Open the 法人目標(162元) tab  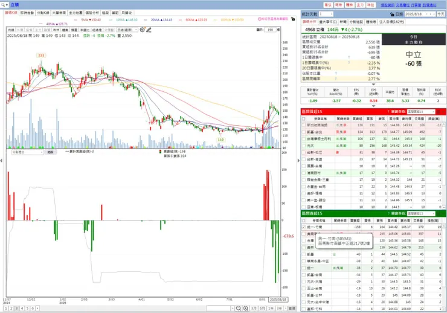click(391, 22)
